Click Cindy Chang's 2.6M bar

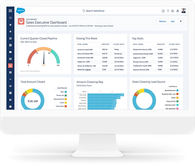pyautogui.click(x=104, y=98)
